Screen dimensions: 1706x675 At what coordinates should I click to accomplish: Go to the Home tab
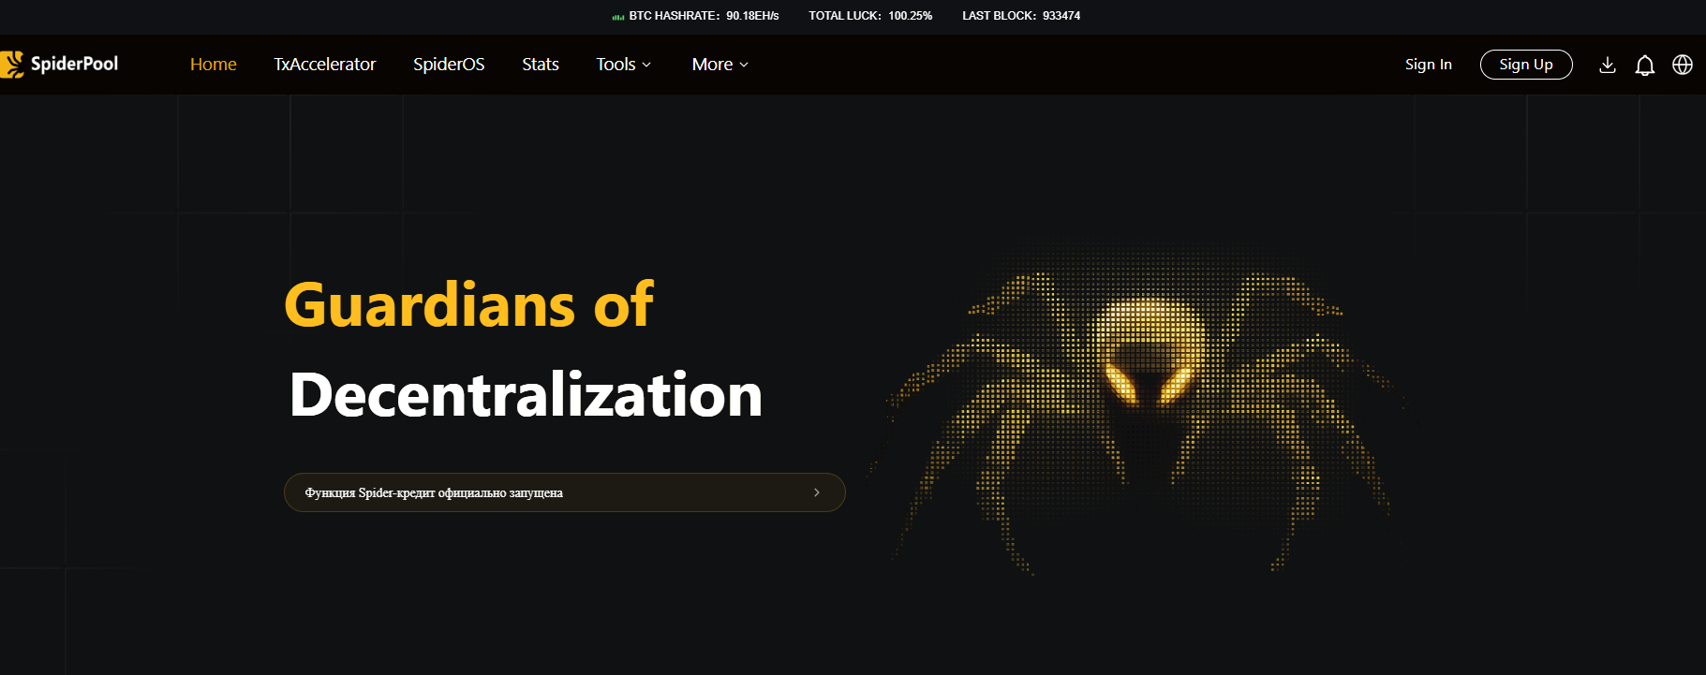(x=213, y=65)
